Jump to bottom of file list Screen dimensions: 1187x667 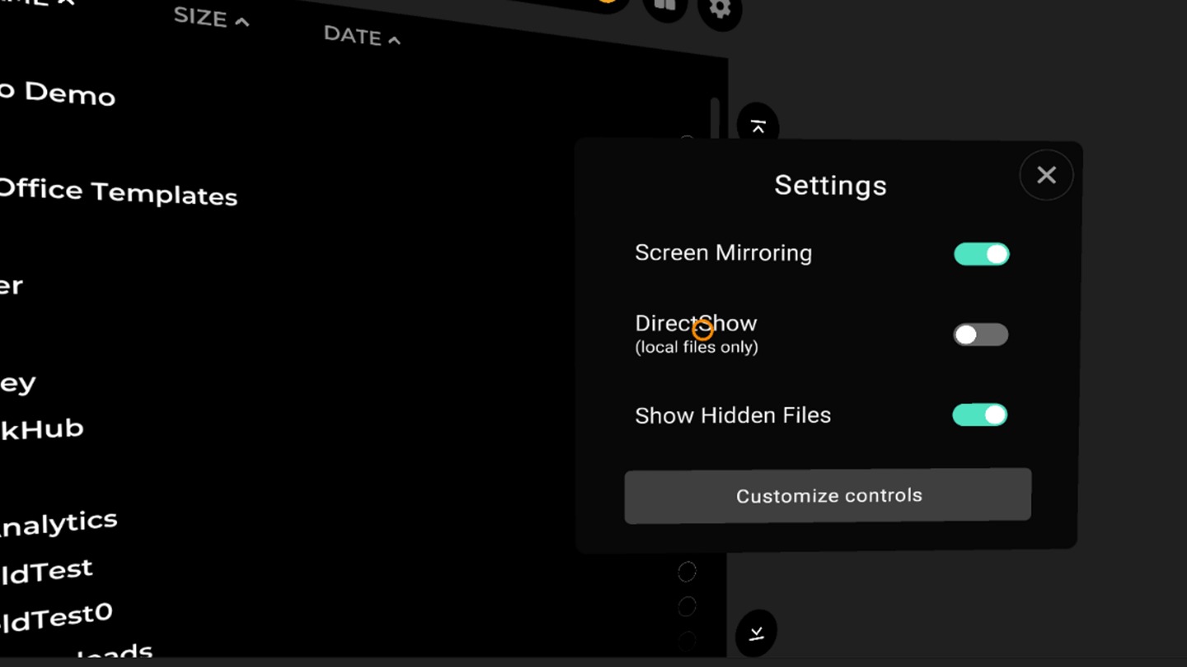coord(757,632)
